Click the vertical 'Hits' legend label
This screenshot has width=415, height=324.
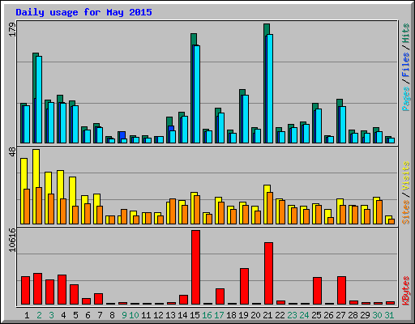point(406,33)
